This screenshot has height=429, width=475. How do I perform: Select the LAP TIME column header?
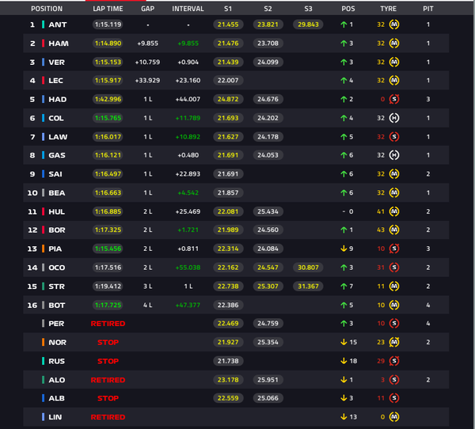[x=108, y=9]
